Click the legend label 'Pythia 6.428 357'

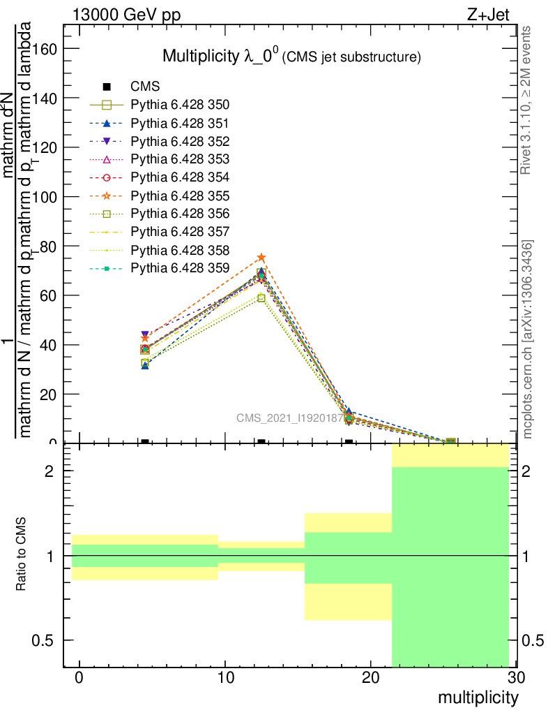180,232
